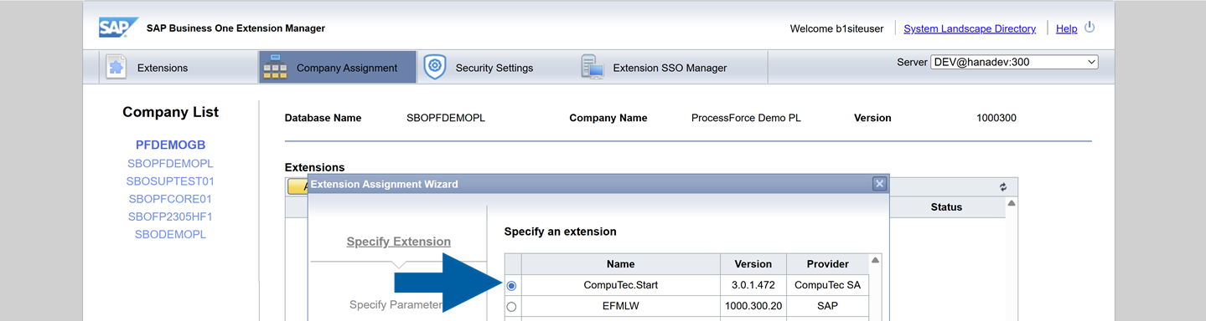The height and width of the screenshot is (321, 1206).
Task: Click the ProcessForce Demo PL company name
Action: (746, 118)
